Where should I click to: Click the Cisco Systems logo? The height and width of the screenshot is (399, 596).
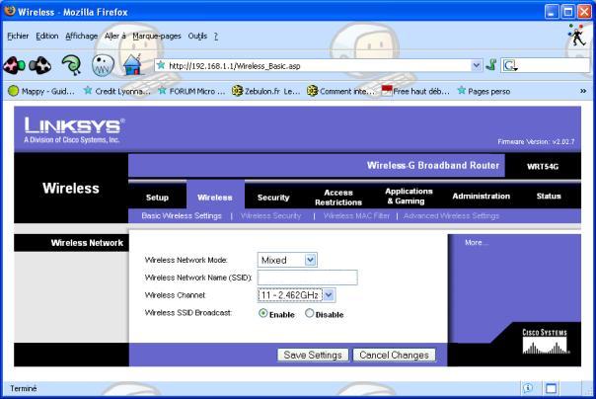tap(545, 341)
